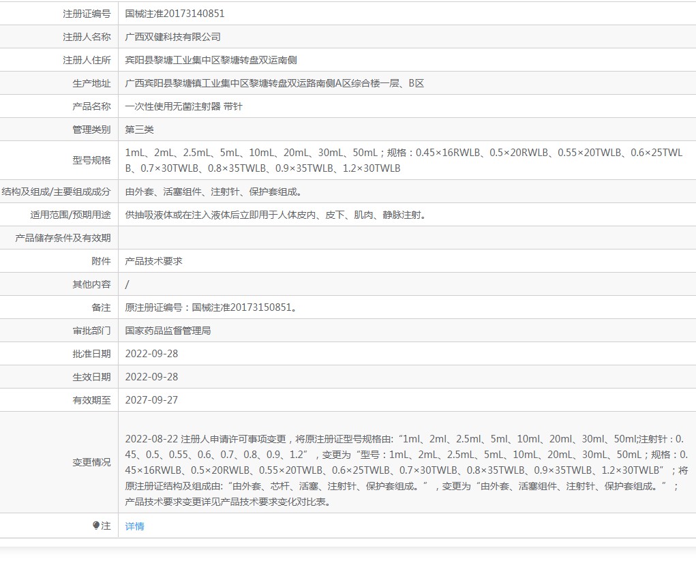Click the 其他内容 label
Screen dimensions: 696x561
tap(91, 284)
